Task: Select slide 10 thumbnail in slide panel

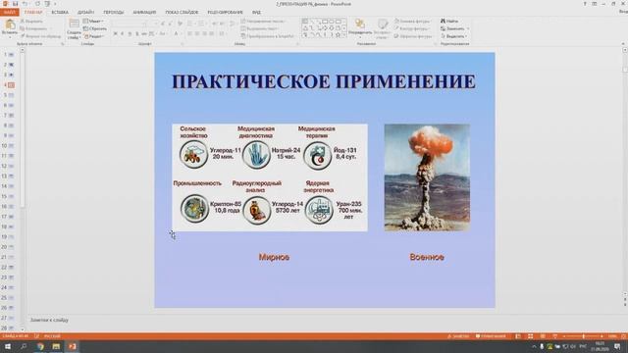Action: (11, 146)
